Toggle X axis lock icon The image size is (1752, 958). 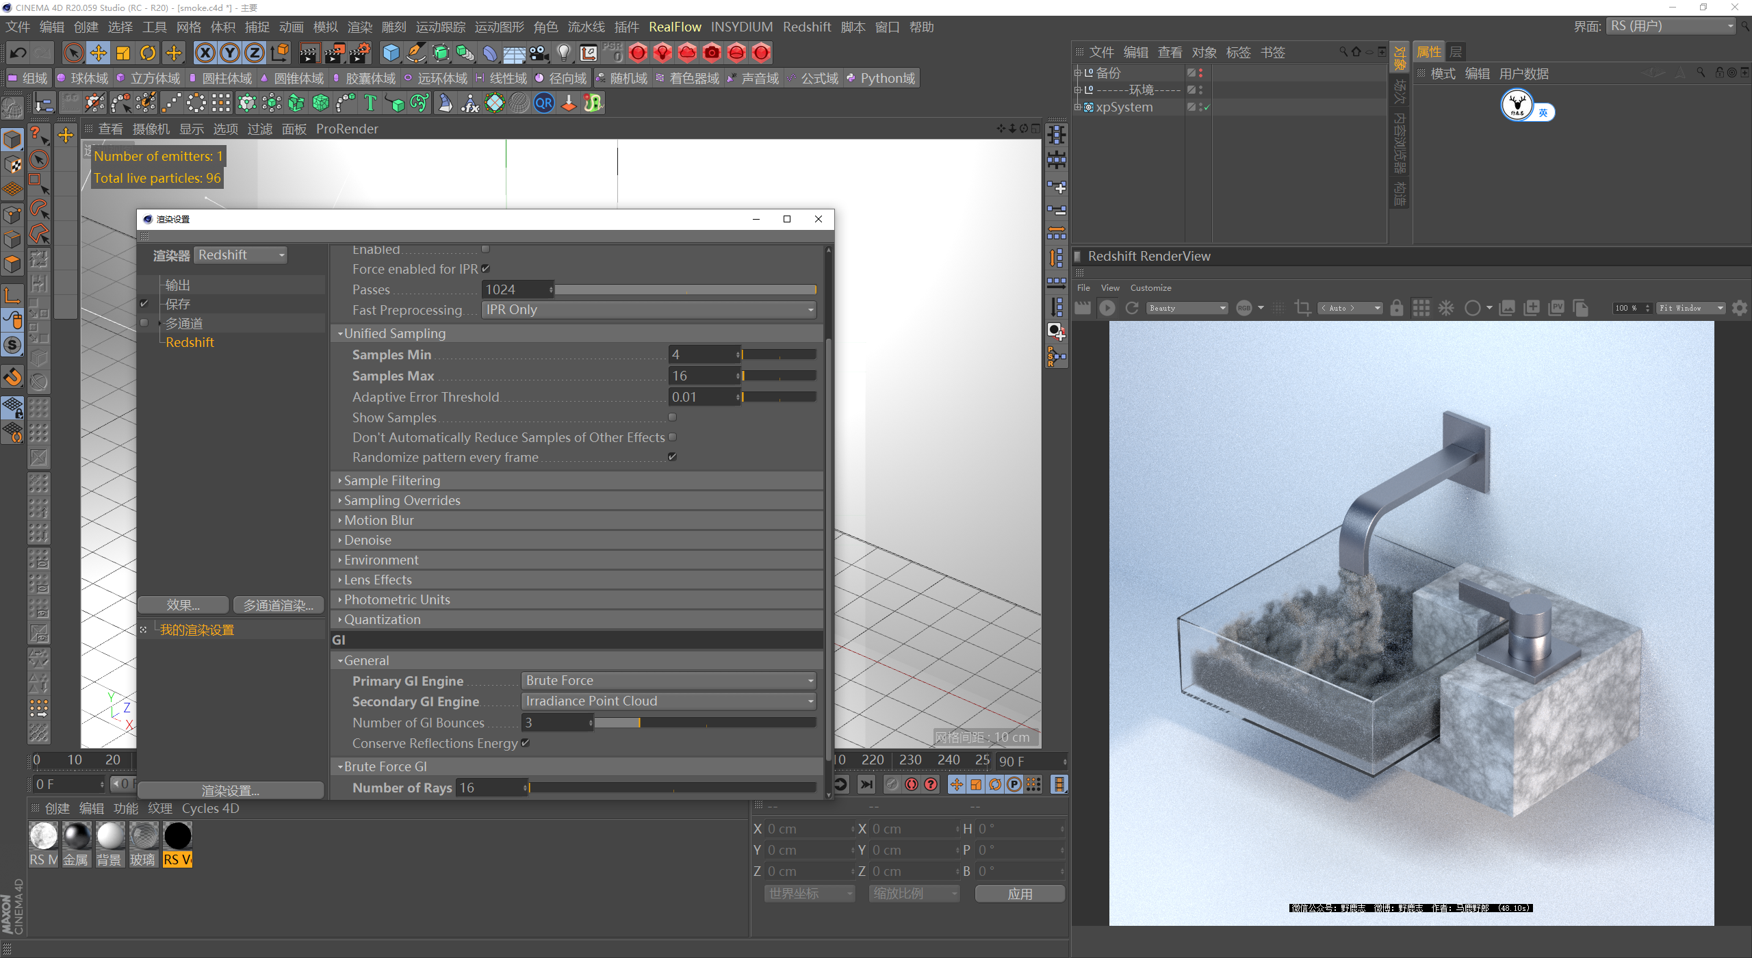point(205,53)
